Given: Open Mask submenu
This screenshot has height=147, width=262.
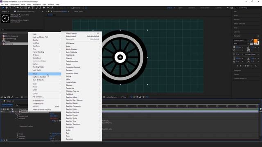Looking at the screenshot, I should click(x=45, y=34).
